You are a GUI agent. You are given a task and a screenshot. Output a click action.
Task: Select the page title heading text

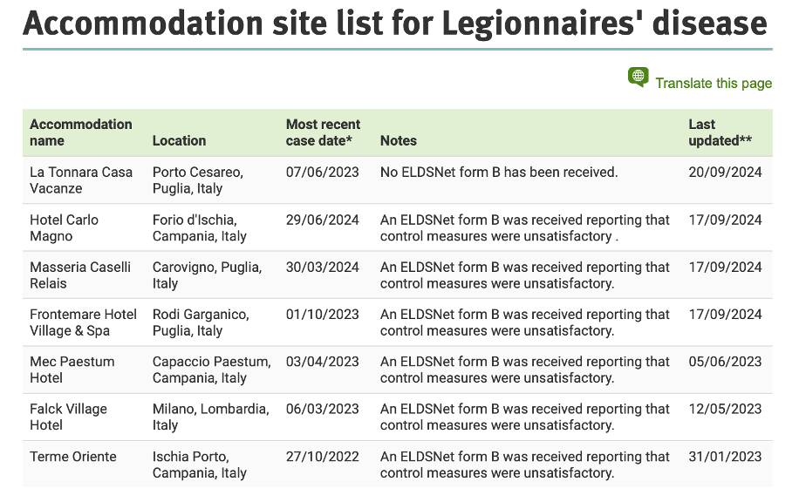click(395, 23)
